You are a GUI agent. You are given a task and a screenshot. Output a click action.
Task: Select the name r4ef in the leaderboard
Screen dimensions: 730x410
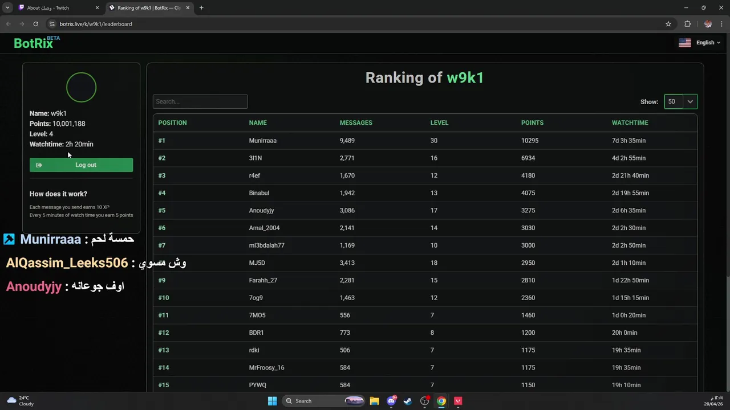pos(254,175)
